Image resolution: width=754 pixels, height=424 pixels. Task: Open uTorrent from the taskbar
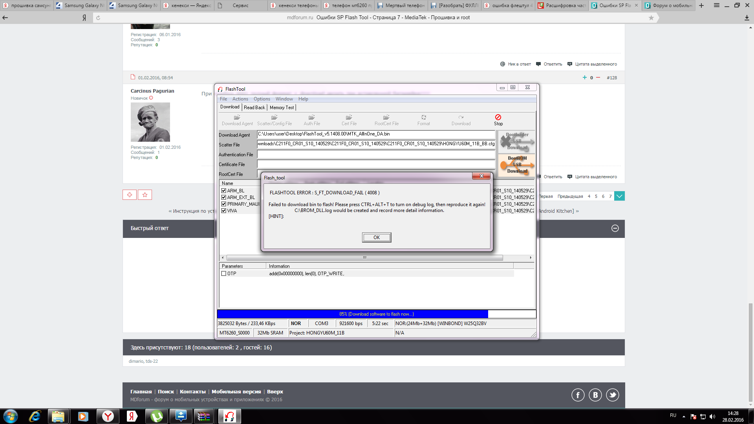point(156,416)
